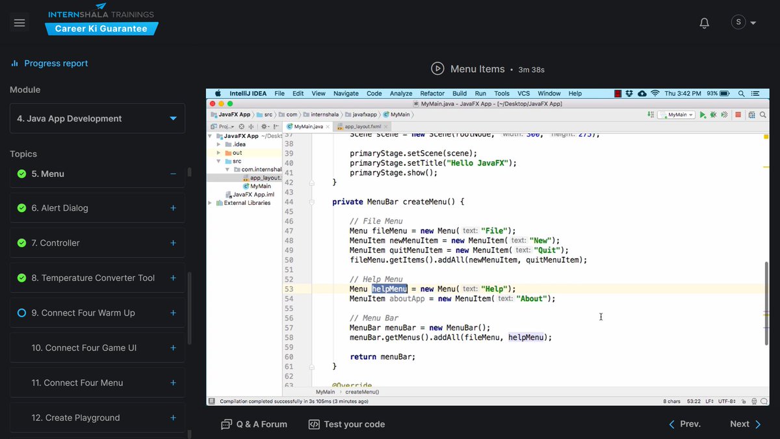Toggle the fold marker on line 42

point(313,183)
